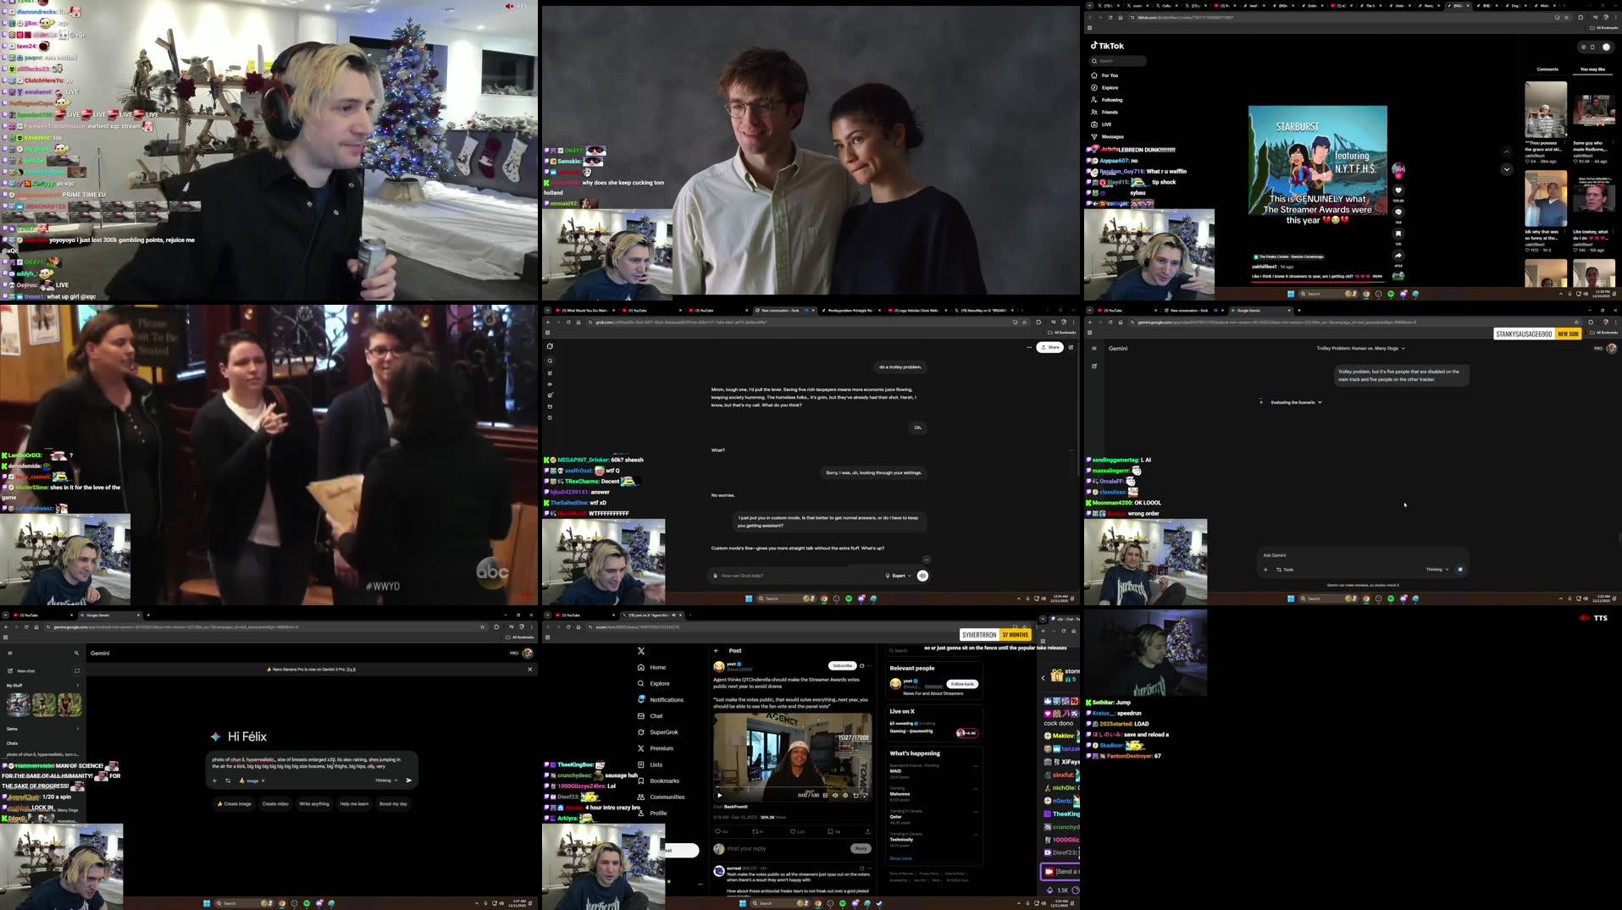Like the TikTok video with heart icon
Image resolution: width=1622 pixels, height=910 pixels.
pyautogui.click(x=1398, y=190)
